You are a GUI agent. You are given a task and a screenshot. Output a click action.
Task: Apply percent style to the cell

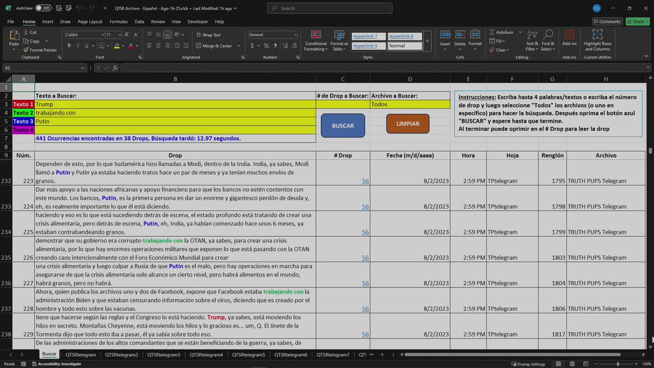[266, 46]
